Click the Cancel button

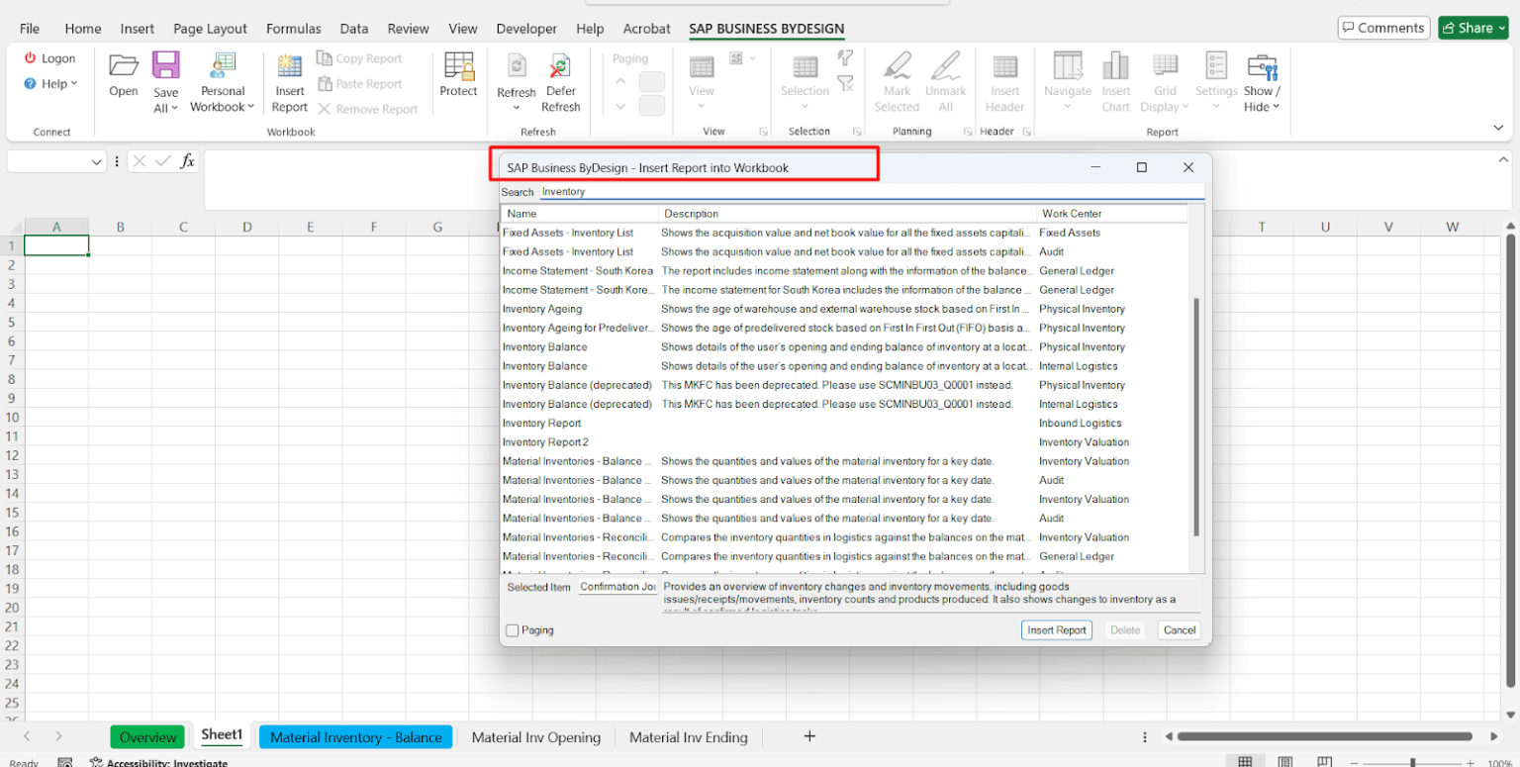point(1180,630)
